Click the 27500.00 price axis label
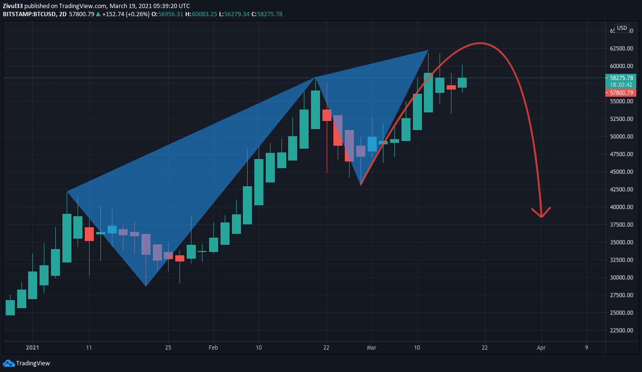642x372 pixels. click(622, 295)
